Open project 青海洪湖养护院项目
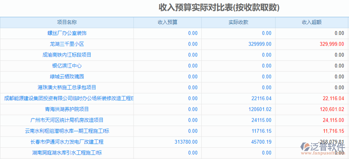The image size is (349, 159). (x=67, y=109)
